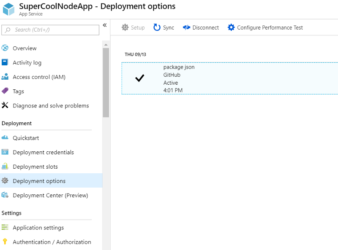
Task: Click the Deployment slots chart icon
Action: [5, 166]
